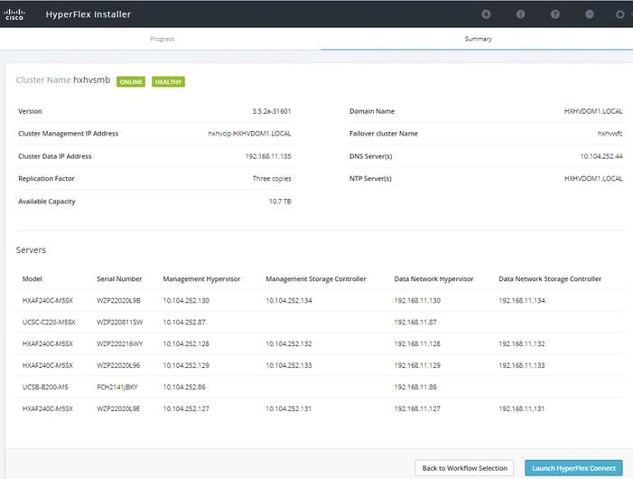Select management hypervisor IP 10.104.252.87
Screen dimensions: 633x479
coord(184,323)
